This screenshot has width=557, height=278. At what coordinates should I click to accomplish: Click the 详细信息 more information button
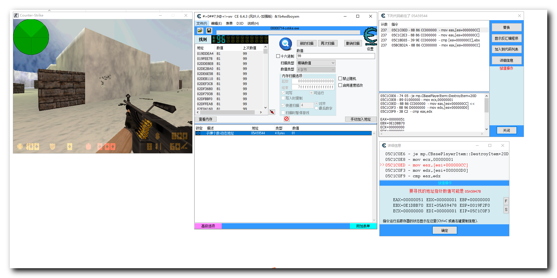click(507, 60)
